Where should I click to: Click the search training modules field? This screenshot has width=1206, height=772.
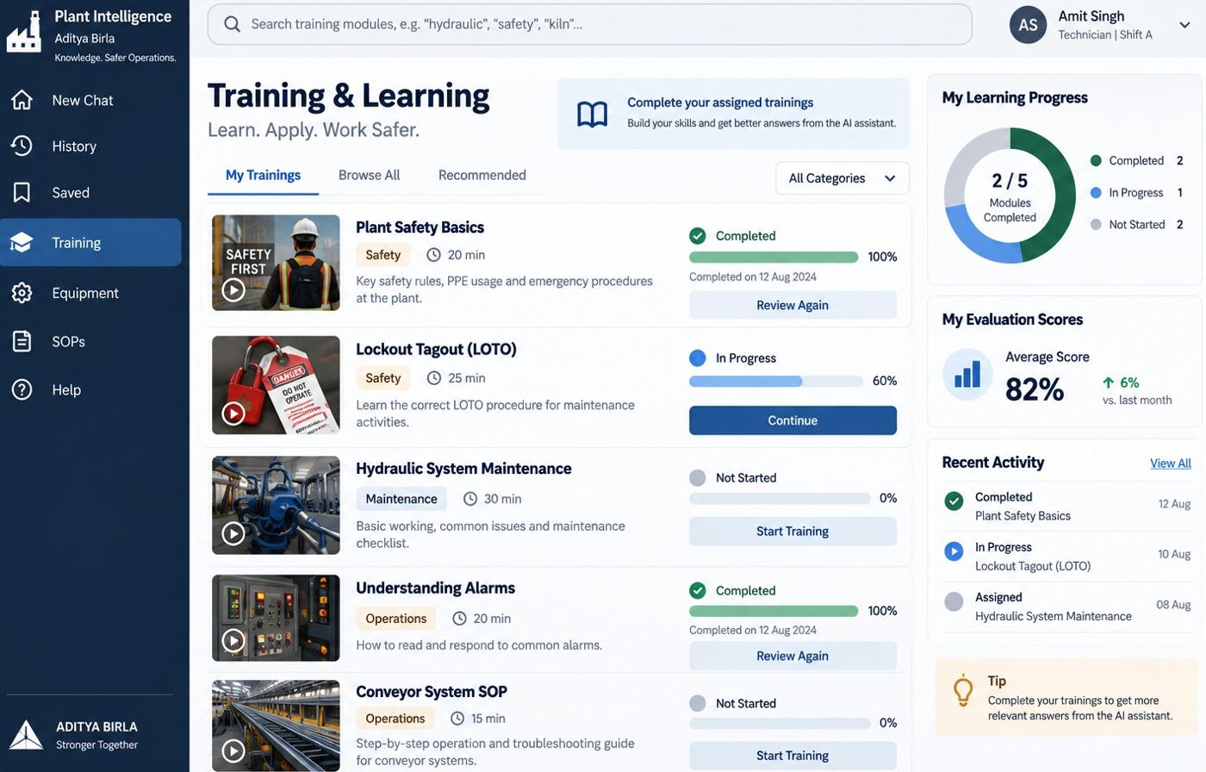(590, 24)
